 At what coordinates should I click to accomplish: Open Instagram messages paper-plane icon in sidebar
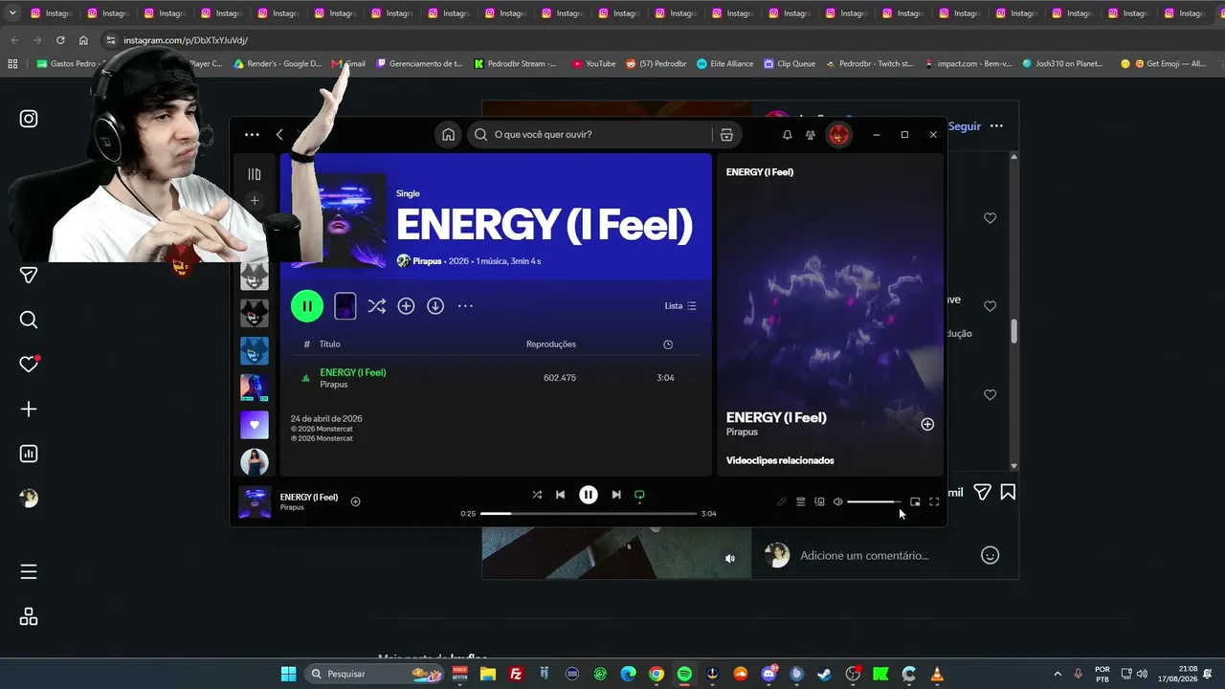coord(29,276)
